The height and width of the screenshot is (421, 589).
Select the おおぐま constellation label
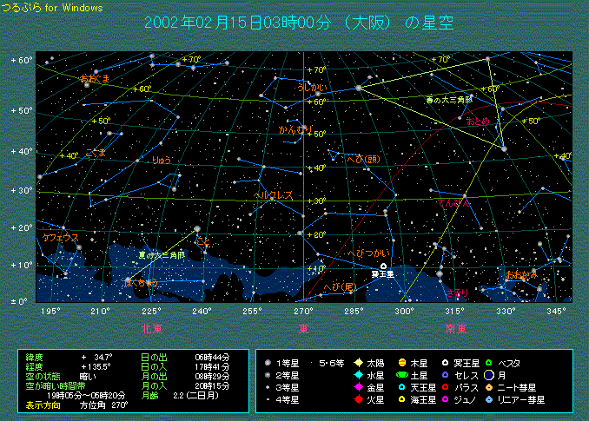[96, 79]
